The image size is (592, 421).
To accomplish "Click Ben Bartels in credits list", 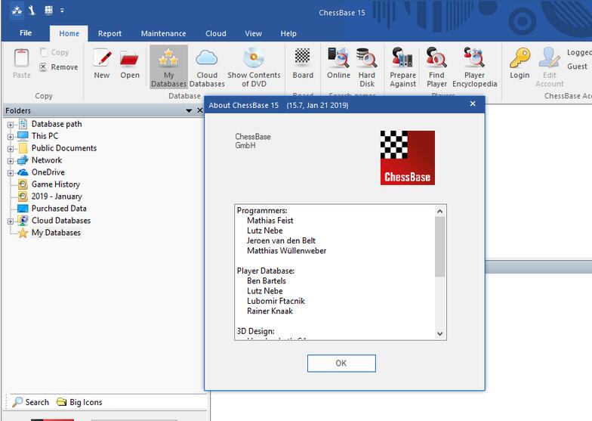I will [x=266, y=281].
